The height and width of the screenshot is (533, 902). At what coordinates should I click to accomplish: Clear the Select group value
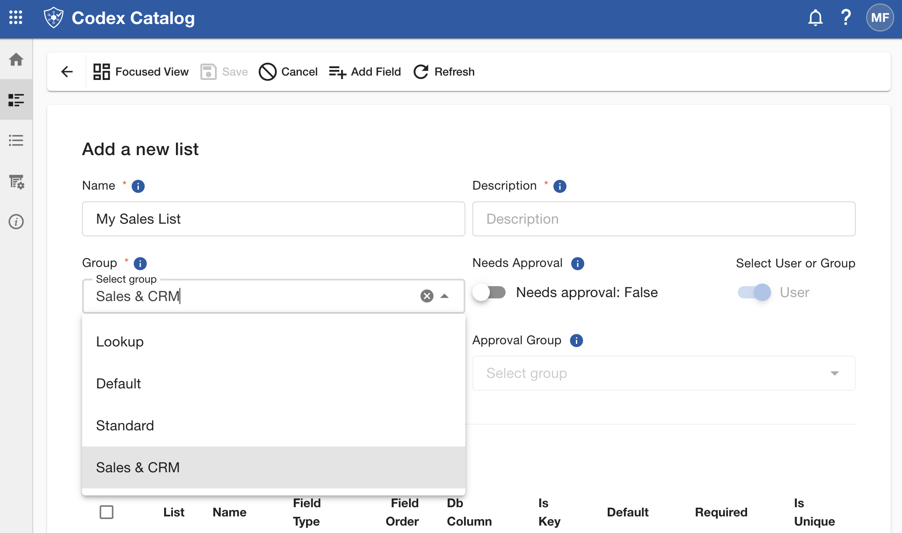point(427,296)
